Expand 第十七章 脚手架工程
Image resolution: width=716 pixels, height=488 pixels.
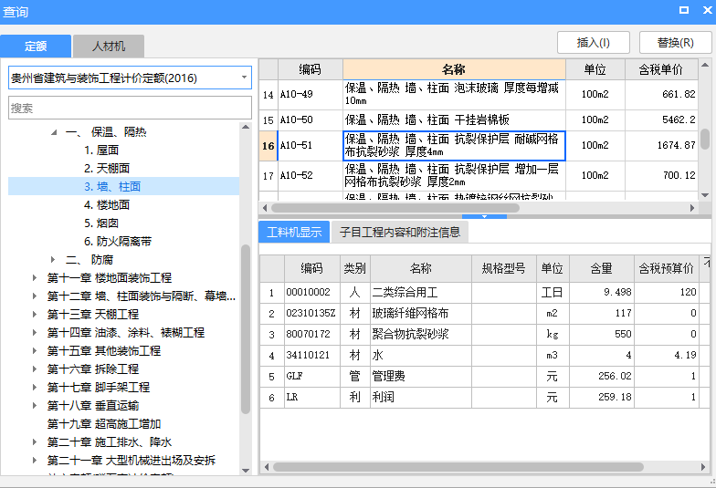pyautogui.click(x=35, y=387)
